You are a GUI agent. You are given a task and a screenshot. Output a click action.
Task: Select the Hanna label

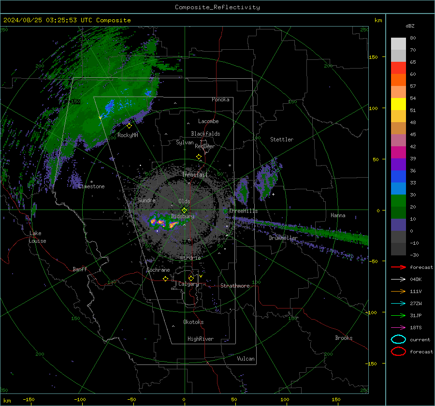[x=338, y=215]
